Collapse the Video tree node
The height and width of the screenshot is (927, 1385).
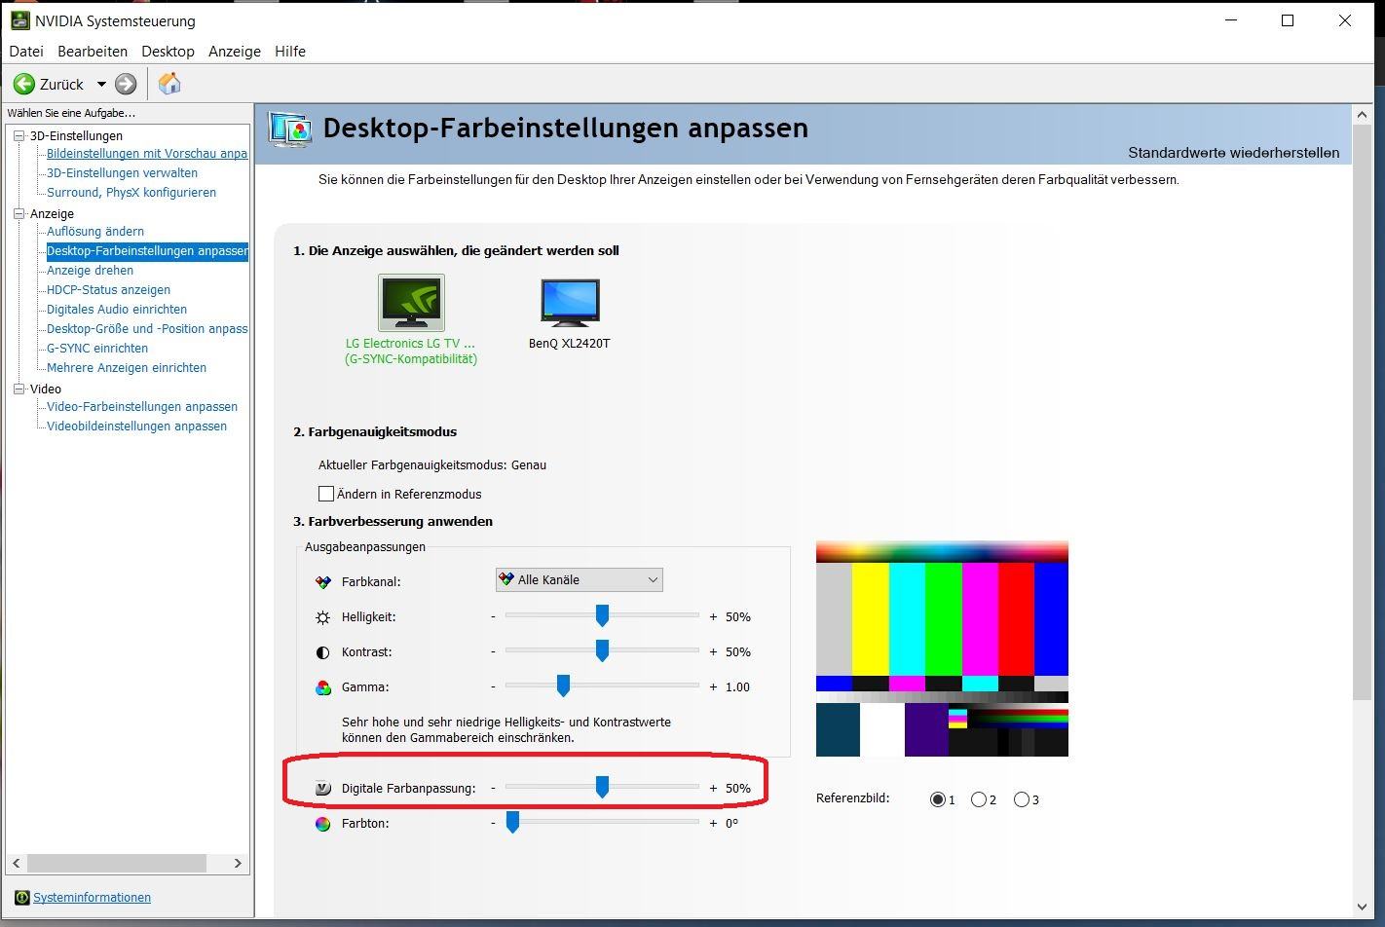(x=19, y=389)
